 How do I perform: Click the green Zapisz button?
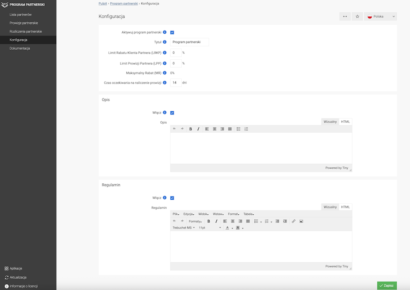click(x=387, y=285)
